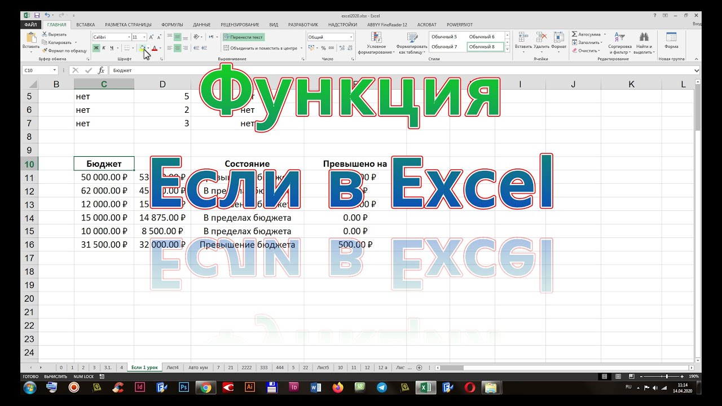Viewport: 722px width, 406px height.
Task: Click the increase indent icon
Action: pyautogui.click(x=204, y=48)
